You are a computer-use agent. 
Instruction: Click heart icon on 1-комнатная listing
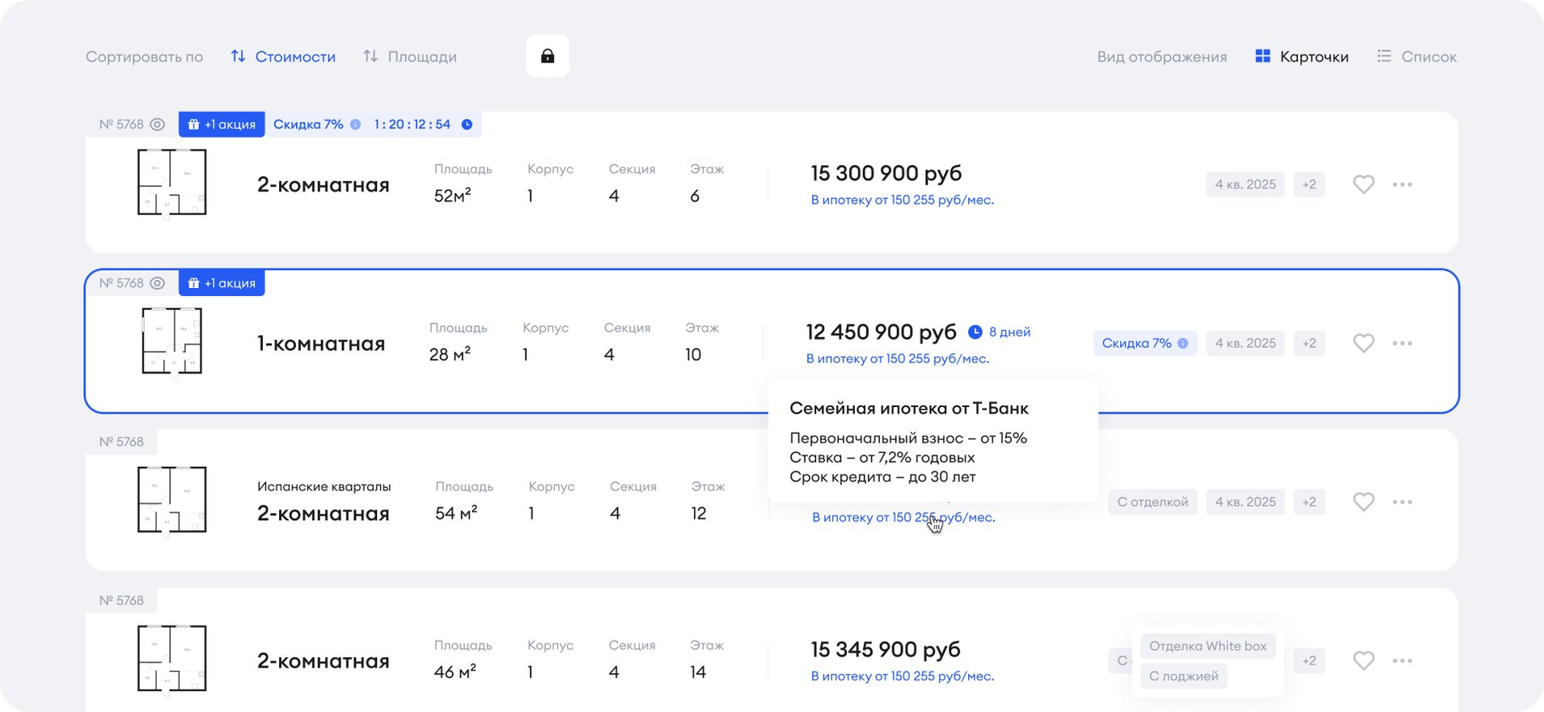coord(1364,343)
